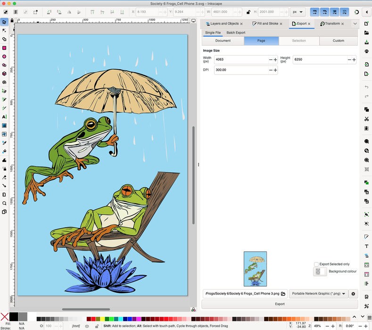Select the Paint bucket tool

tap(4, 151)
